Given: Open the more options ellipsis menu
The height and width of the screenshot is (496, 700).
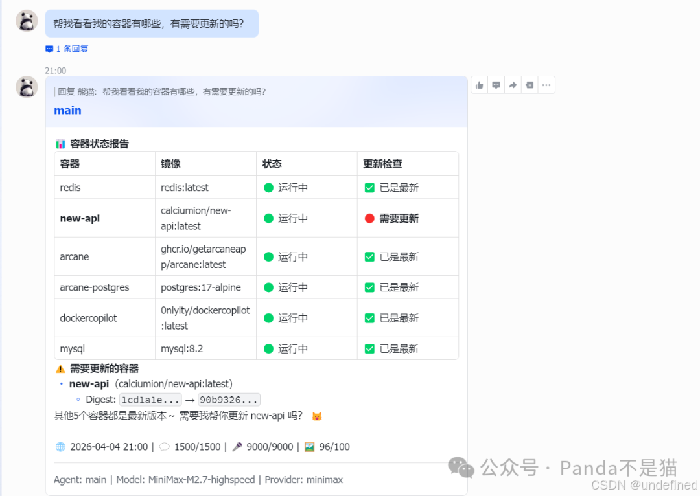Looking at the screenshot, I should pos(546,85).
